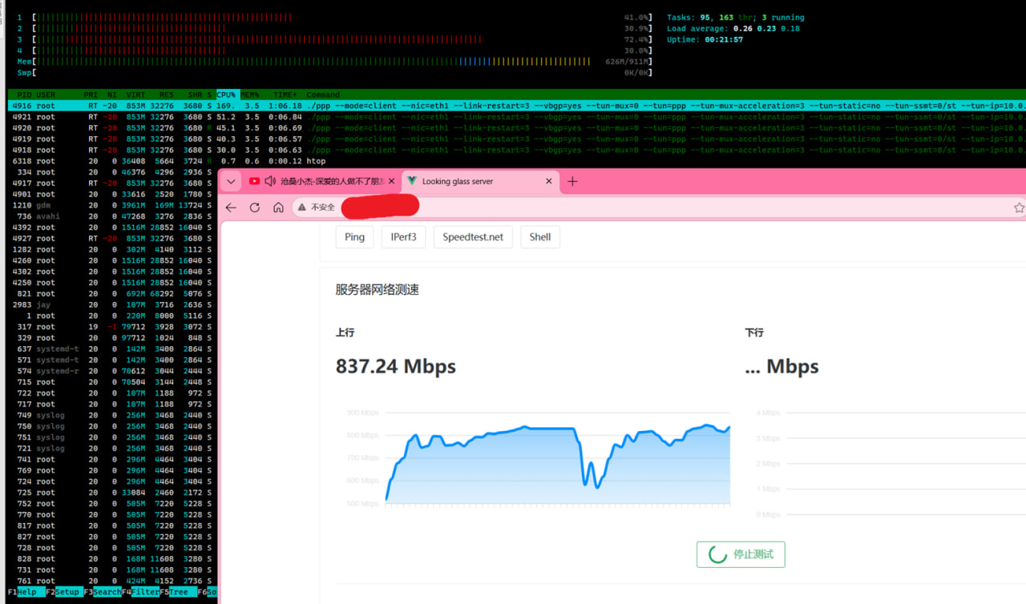Close the YouTube music tab
The height and width of the screenshot is (604, 1026).
392,182
